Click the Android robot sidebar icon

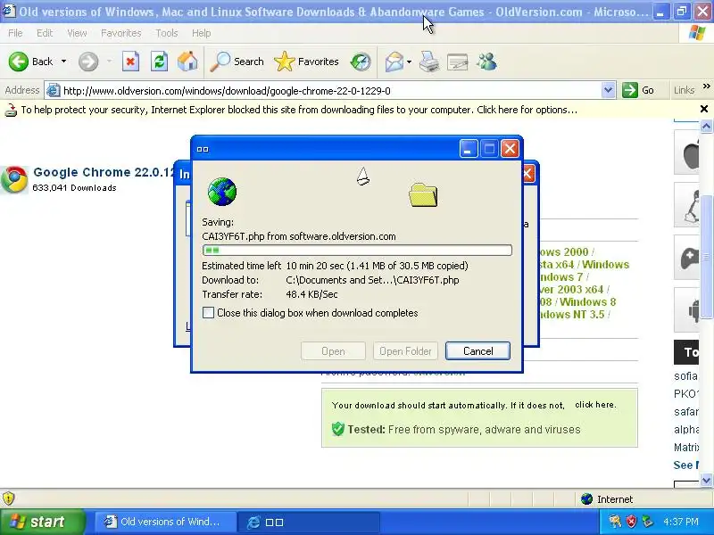(x=686, y=309)
